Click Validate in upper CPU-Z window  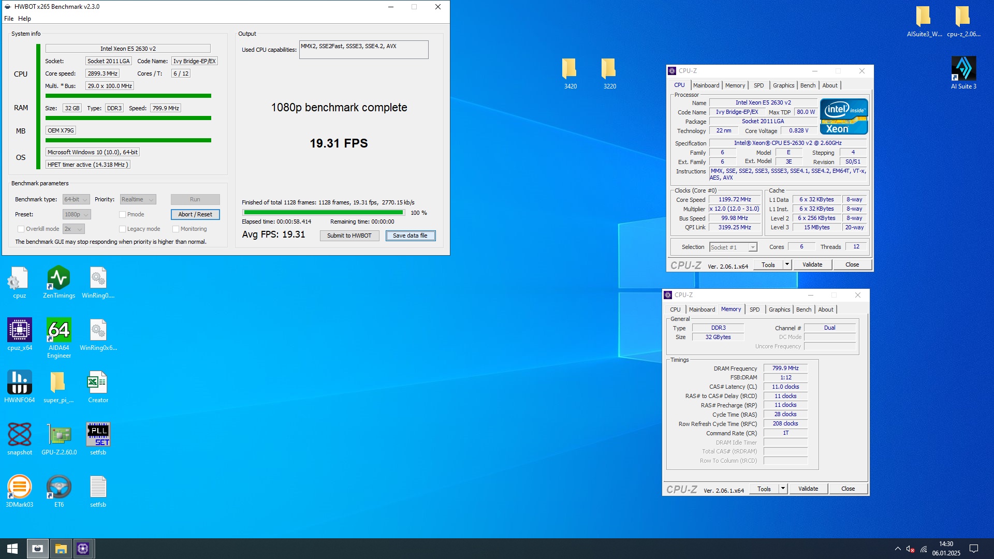[812, 264]
